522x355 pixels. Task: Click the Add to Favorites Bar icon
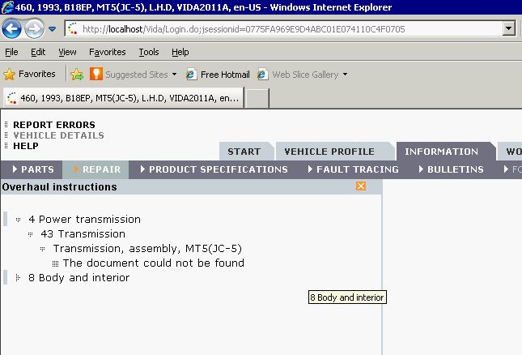[x=77, y=75]
